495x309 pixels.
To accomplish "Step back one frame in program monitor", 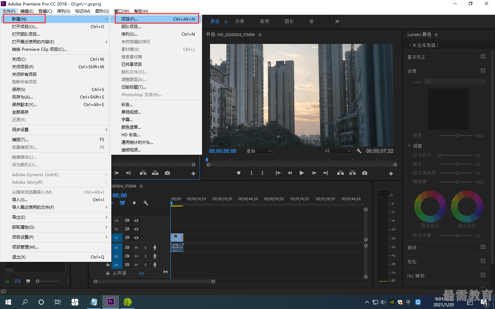I will click(290, 173).
